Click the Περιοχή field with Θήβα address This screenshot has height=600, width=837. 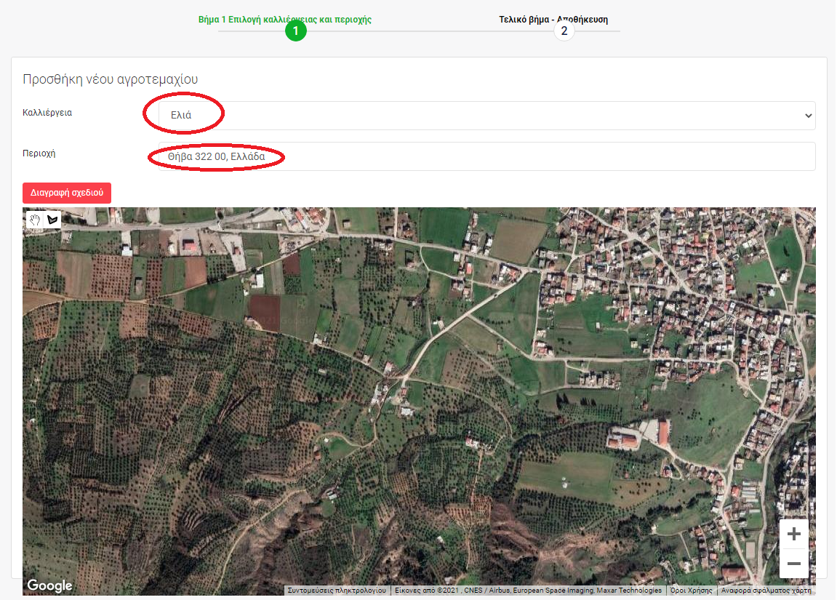click(x=486, y=156)
